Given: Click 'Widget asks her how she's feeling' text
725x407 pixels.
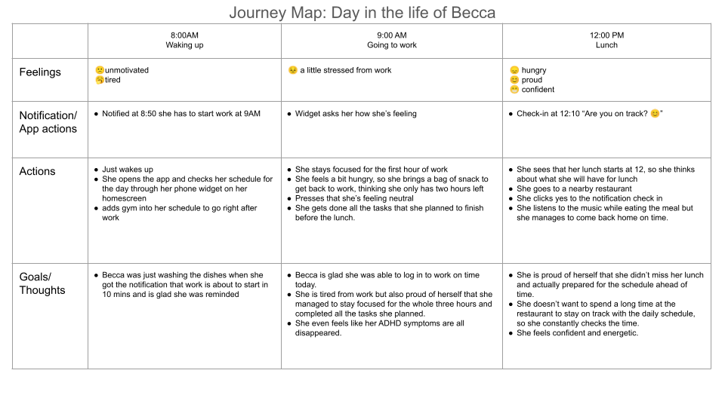Looking at the screenshot, I should [356, 114].
